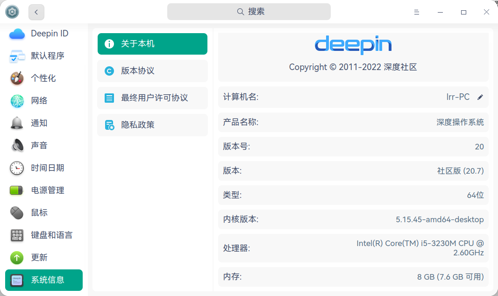The width and height of the screenshot is (498, 296).
Task: Click the Mouse (鼠标) icon
Action: (x=17, y=213)
